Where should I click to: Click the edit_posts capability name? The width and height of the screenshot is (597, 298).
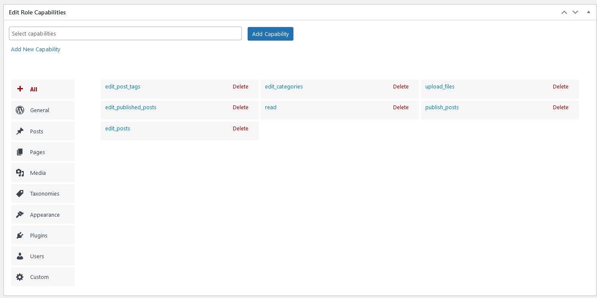coord(117,128)
